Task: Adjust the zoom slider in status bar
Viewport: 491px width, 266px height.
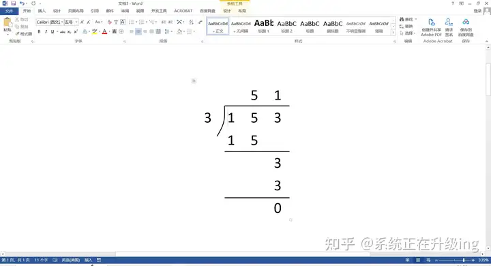Action: (464, 260)
